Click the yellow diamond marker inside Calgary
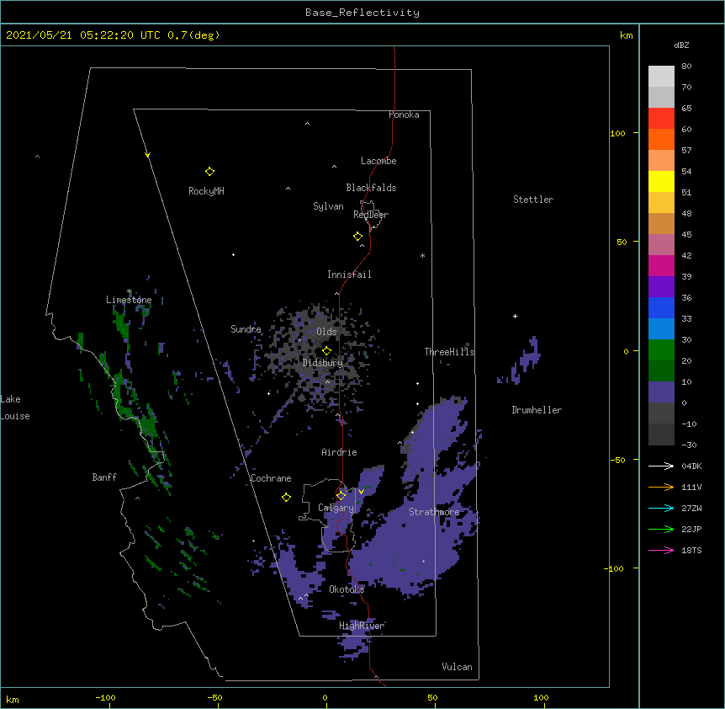725x709 pixels. [x=341, y=496]
